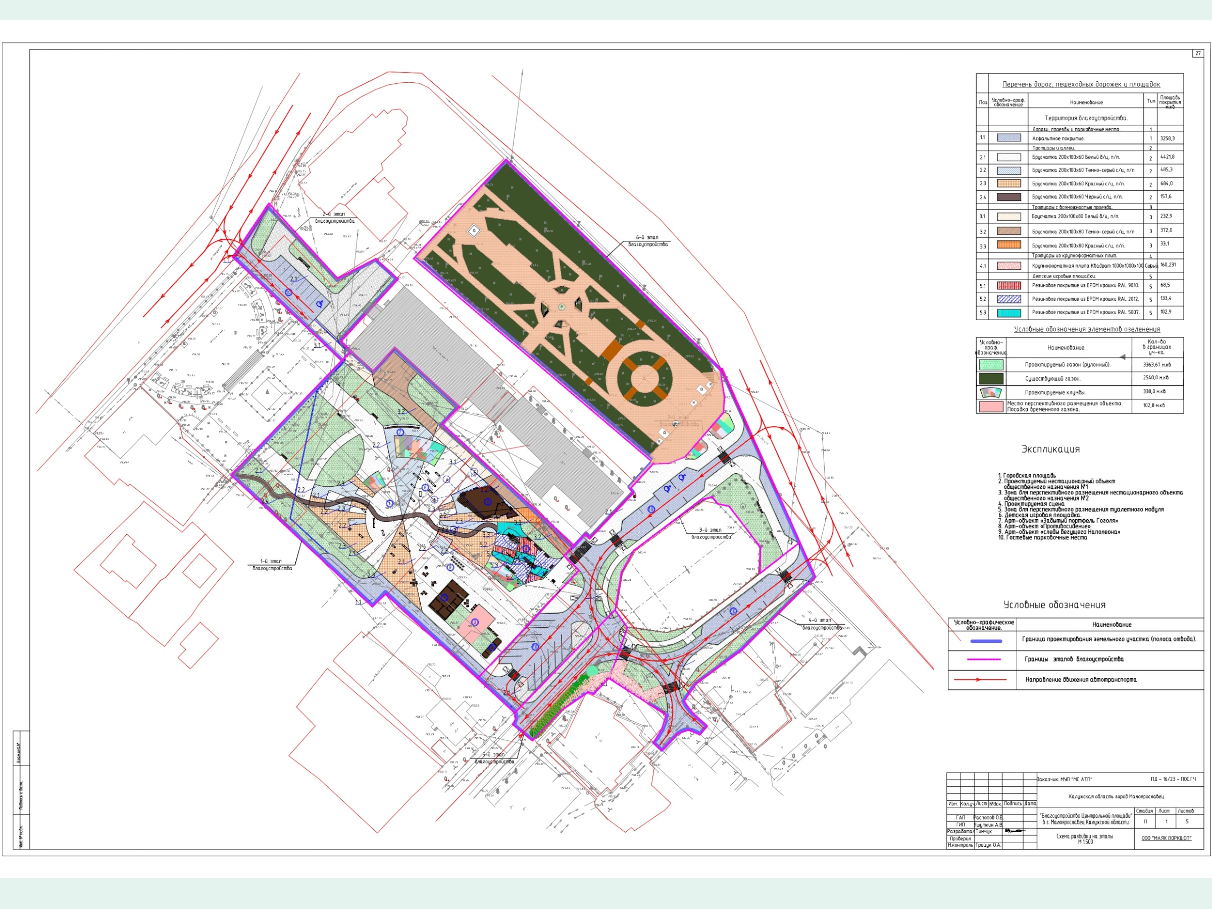Click the dark-grey paving swatch in row 2.2

point(1008,170)
